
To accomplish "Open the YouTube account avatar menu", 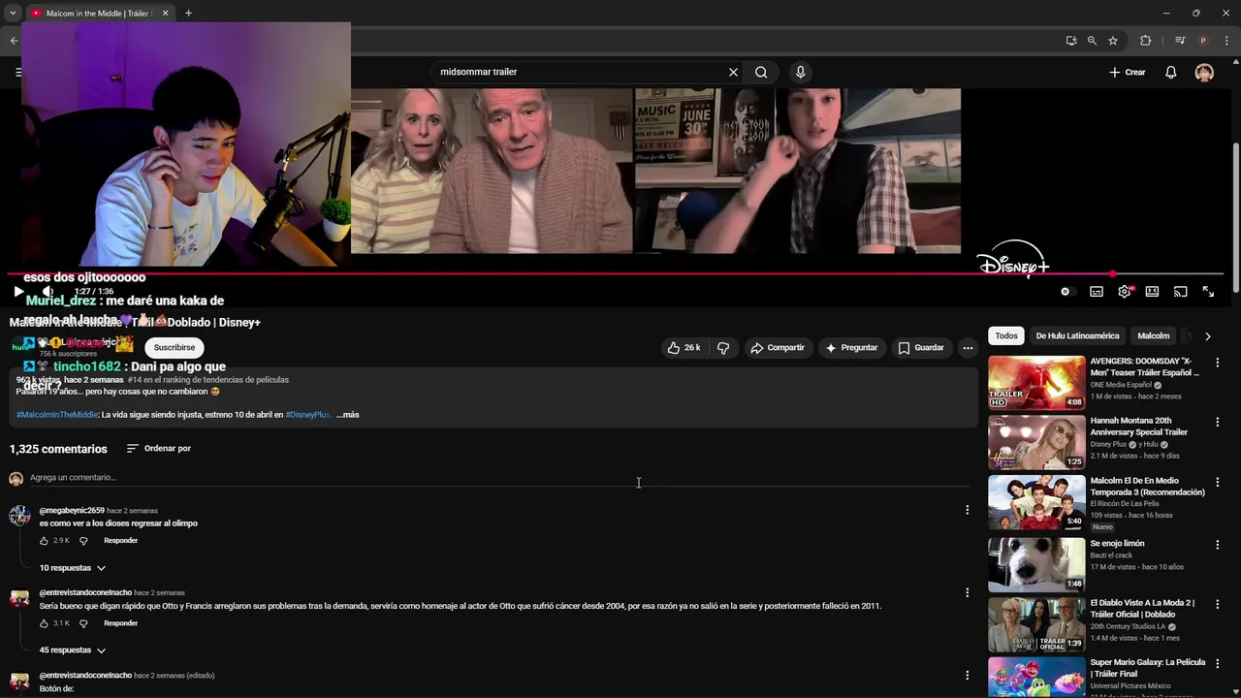I will pyautogui.click(x=1204, y=72).
